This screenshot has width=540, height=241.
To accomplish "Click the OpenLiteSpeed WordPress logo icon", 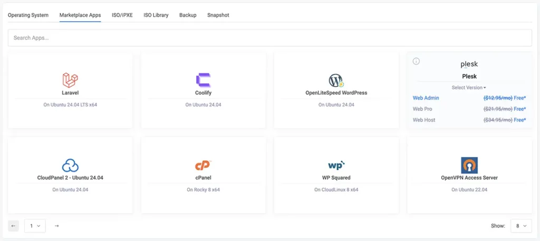I will 336,80.
